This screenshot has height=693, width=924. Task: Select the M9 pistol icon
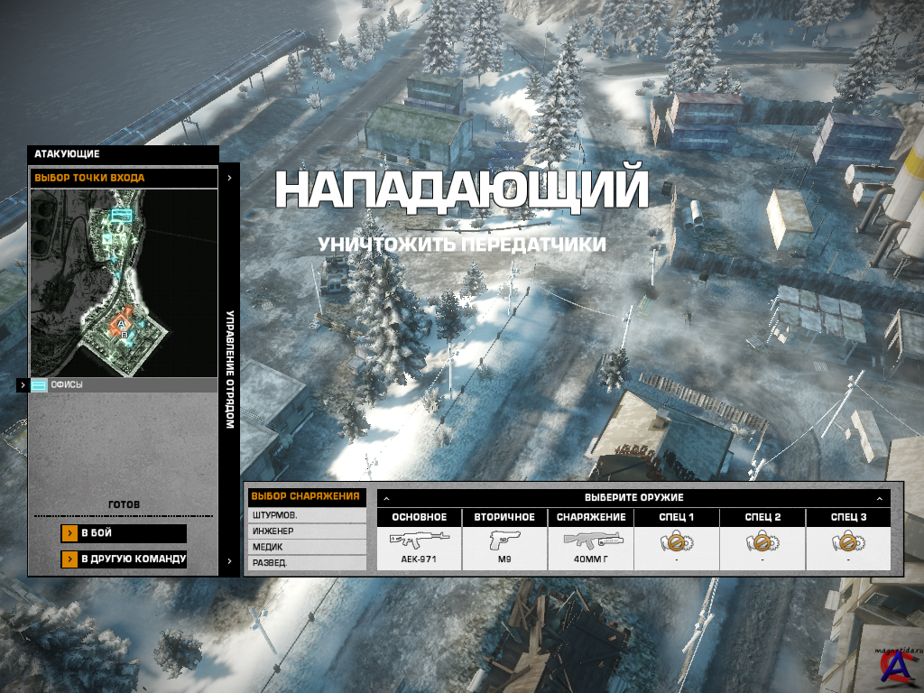[505, 540]
